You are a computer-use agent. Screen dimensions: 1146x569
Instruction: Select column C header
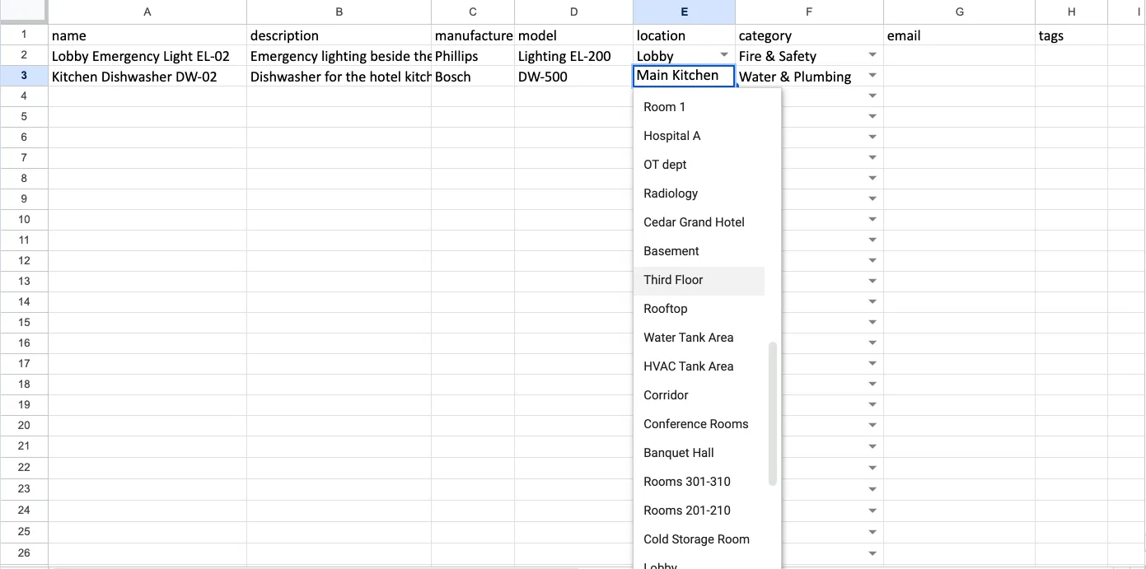click(x=473, y=12)
